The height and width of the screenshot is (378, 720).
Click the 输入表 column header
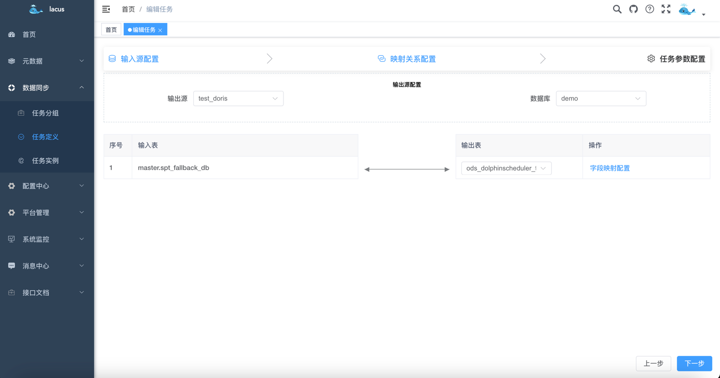(x=245, y=145)
